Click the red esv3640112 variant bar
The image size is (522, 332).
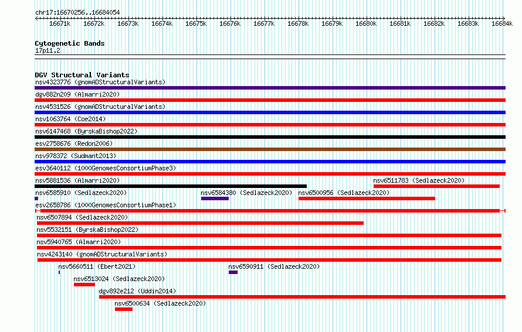point(270,174)
